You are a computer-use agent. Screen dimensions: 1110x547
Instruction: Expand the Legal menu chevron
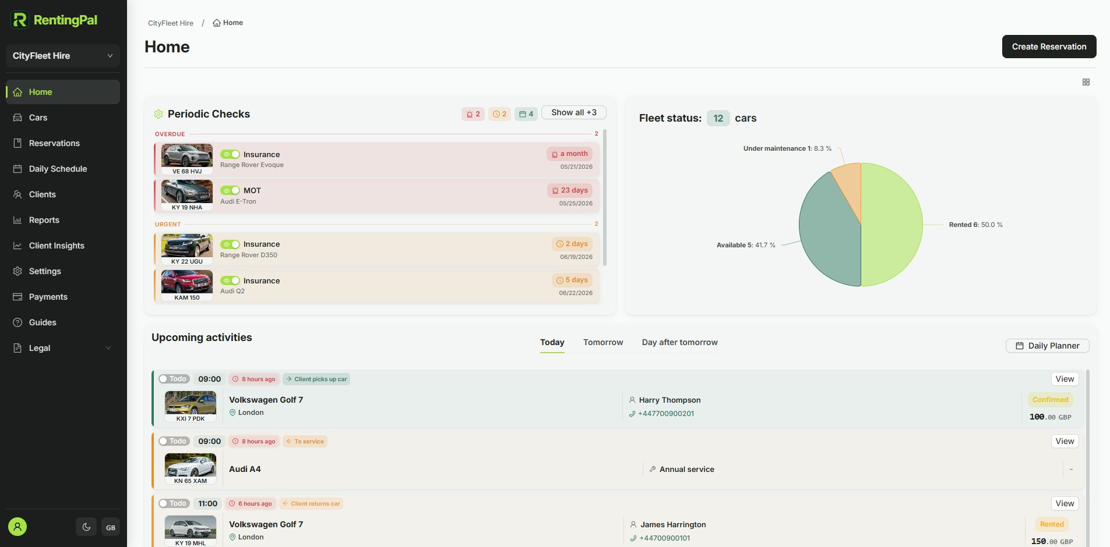[x=108, y=348]
